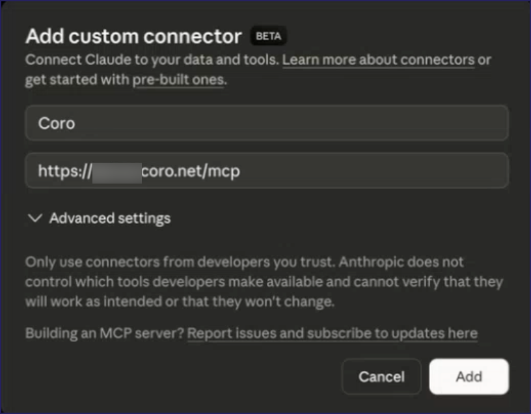Click Add to save the Coro connector
Screen dimensions: 531x414
(x=469, y=376)
